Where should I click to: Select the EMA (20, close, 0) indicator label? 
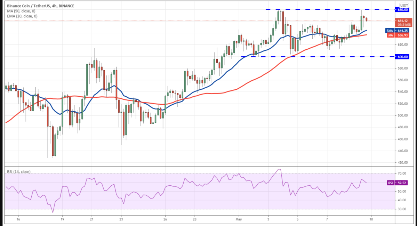(22, 16)
